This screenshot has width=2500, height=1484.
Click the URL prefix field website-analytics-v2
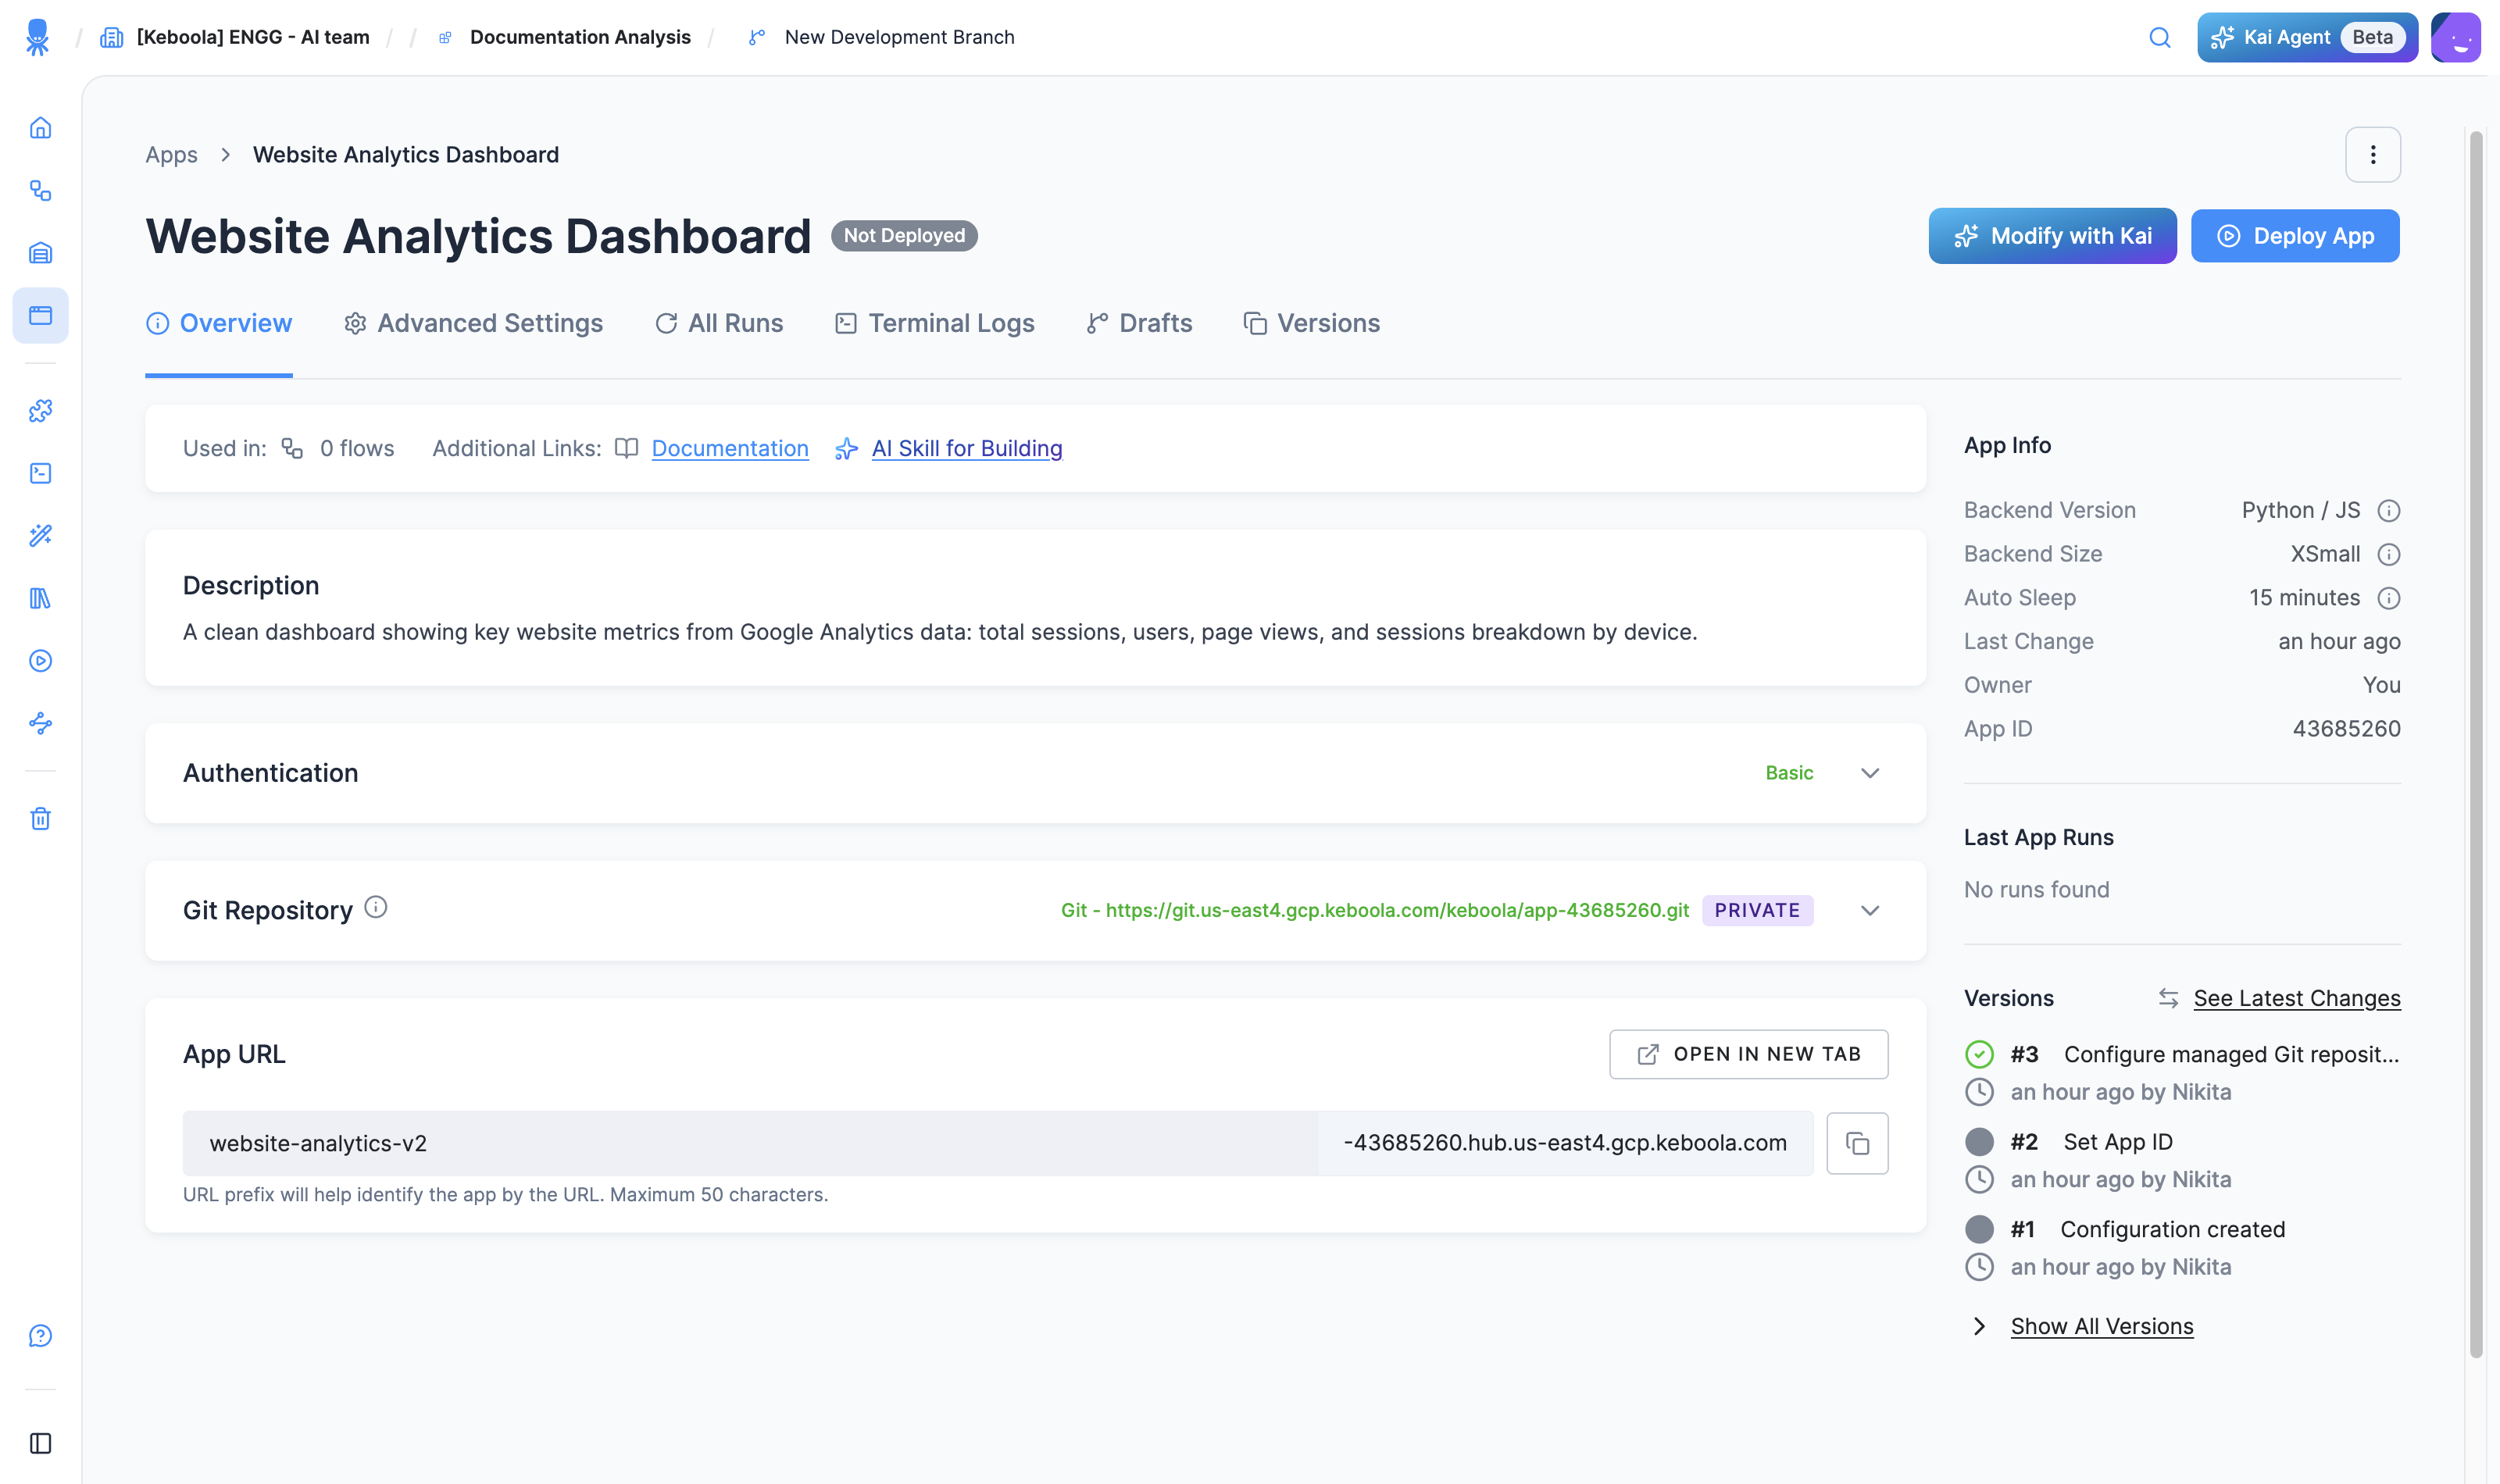(x=750, y=1143)
